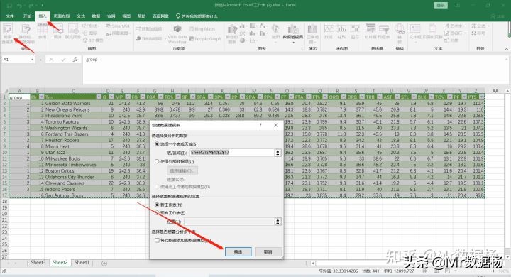
Task: Open the File tab
Action: (10, 16)
